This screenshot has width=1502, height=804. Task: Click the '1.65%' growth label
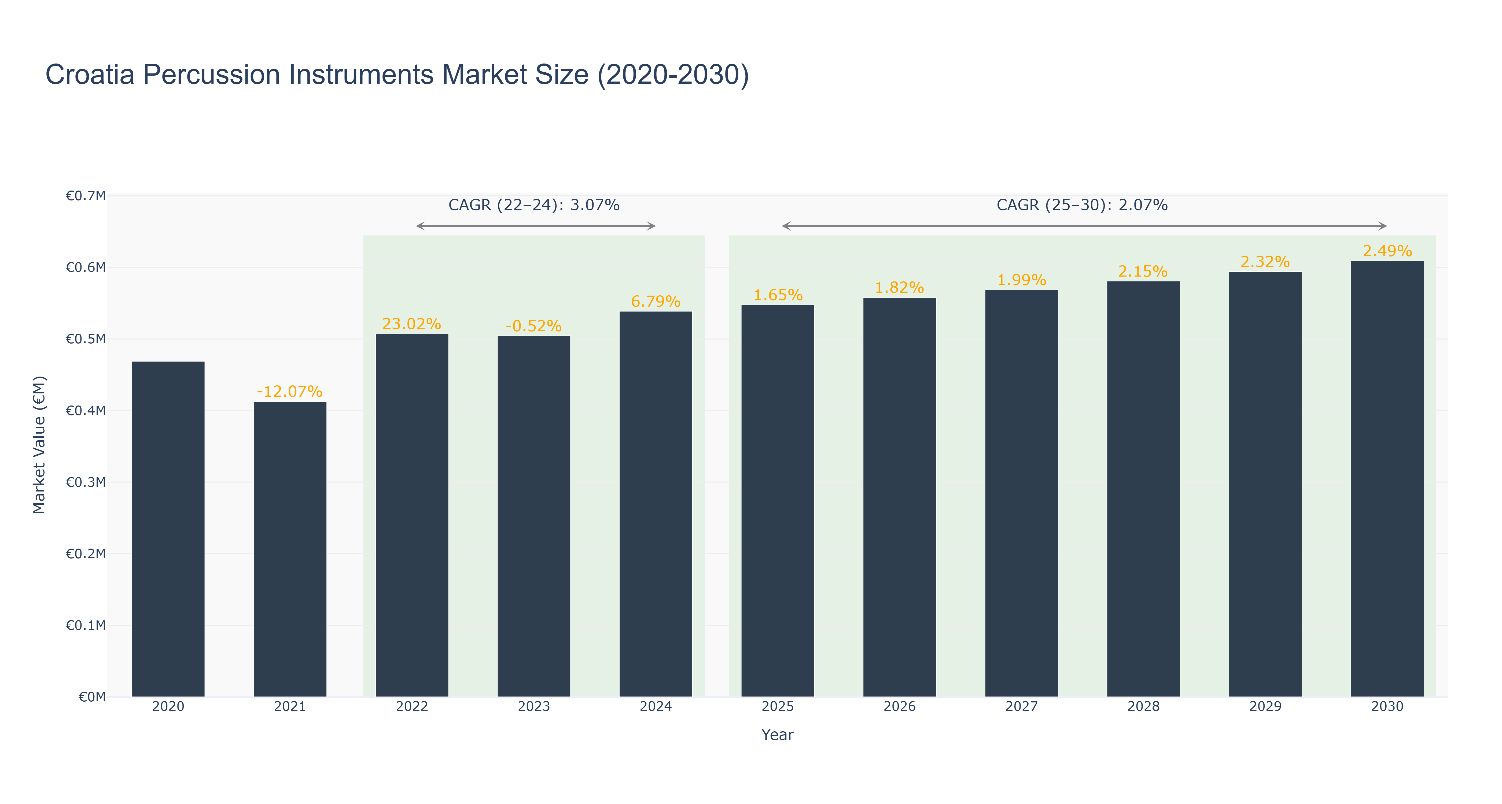tap(778, 295)
